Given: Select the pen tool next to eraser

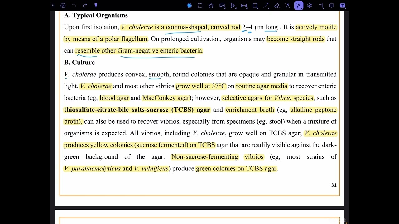Looking at the screenshot, I should tap(288, 6).
